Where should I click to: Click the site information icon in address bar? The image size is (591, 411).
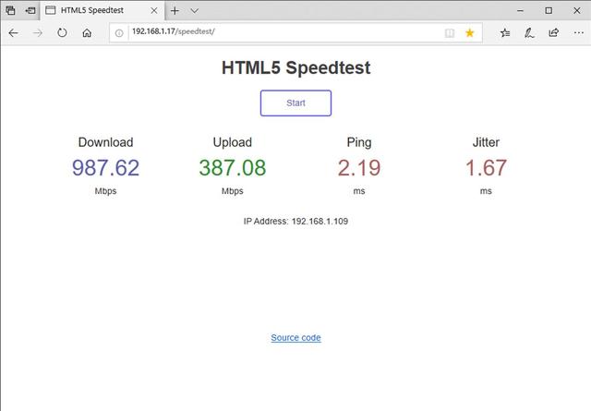119,32
